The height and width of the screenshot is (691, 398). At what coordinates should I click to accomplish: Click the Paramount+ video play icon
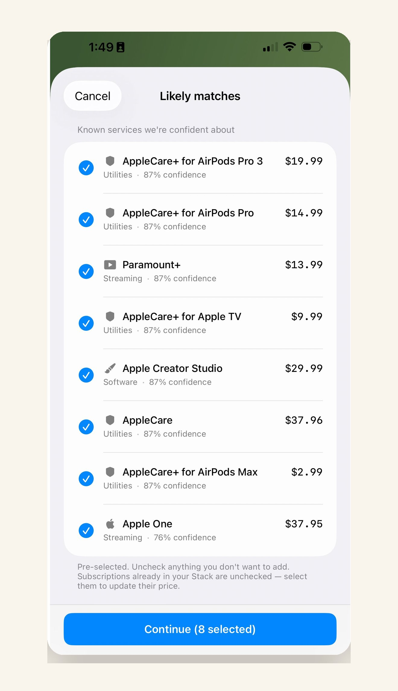point(110,265)
